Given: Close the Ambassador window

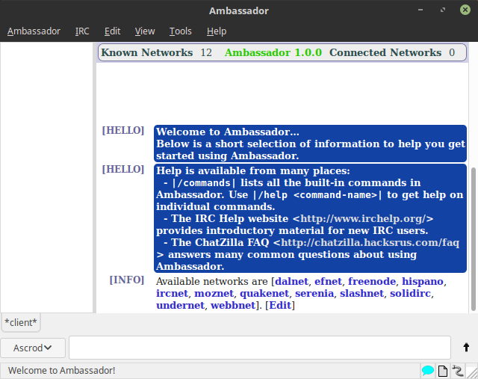Looking at the screenshot, I should click(465, 10).
